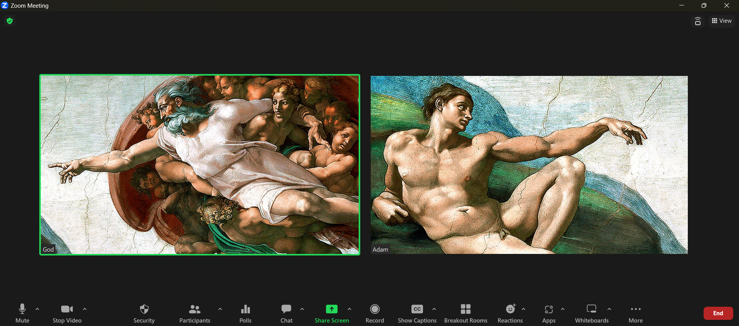Open Whiteboards
The image size is (739, 326).
click(592, 313)
